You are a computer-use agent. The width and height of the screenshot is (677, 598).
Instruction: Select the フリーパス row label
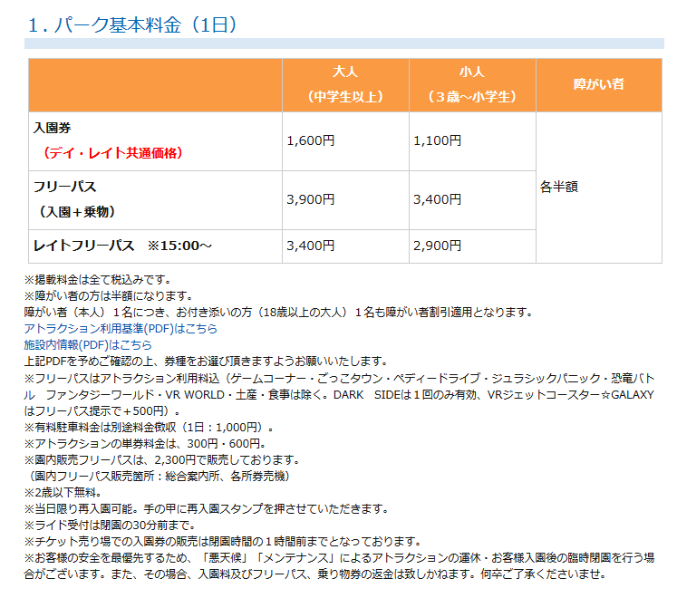click(x=64, y=187)
